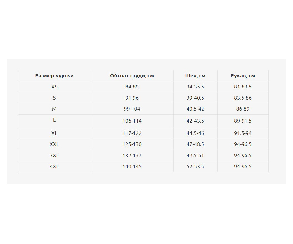Select the XXL size cell
Viewport: 293px width, 244px height.
[x=54, y=144]
